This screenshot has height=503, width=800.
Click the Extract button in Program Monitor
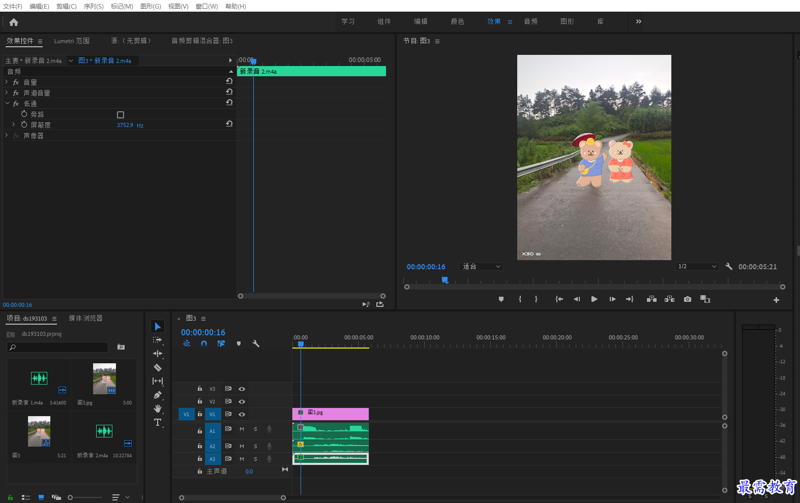point(669,299)
